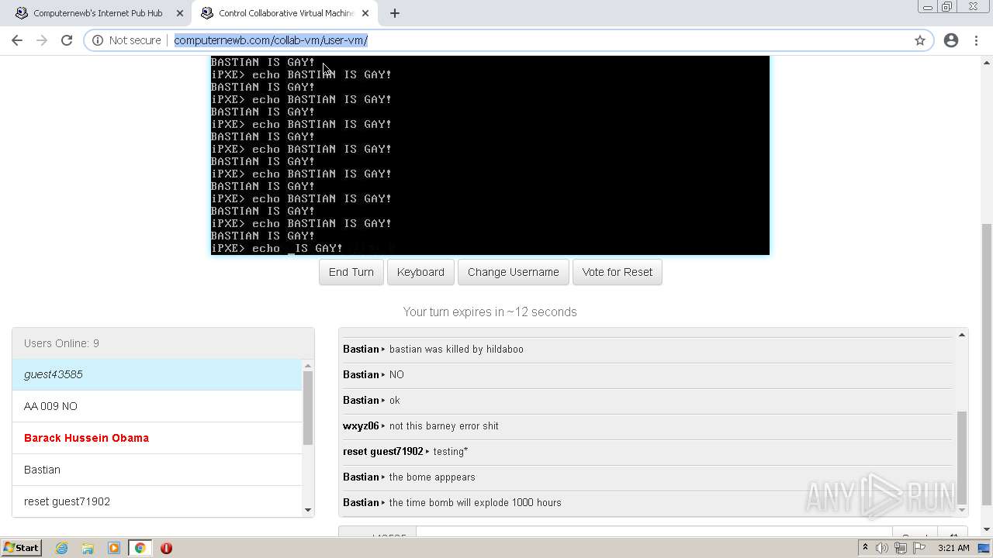Click chat message 'not this barney error shit'
993x558 pixels.
[444, 425]
